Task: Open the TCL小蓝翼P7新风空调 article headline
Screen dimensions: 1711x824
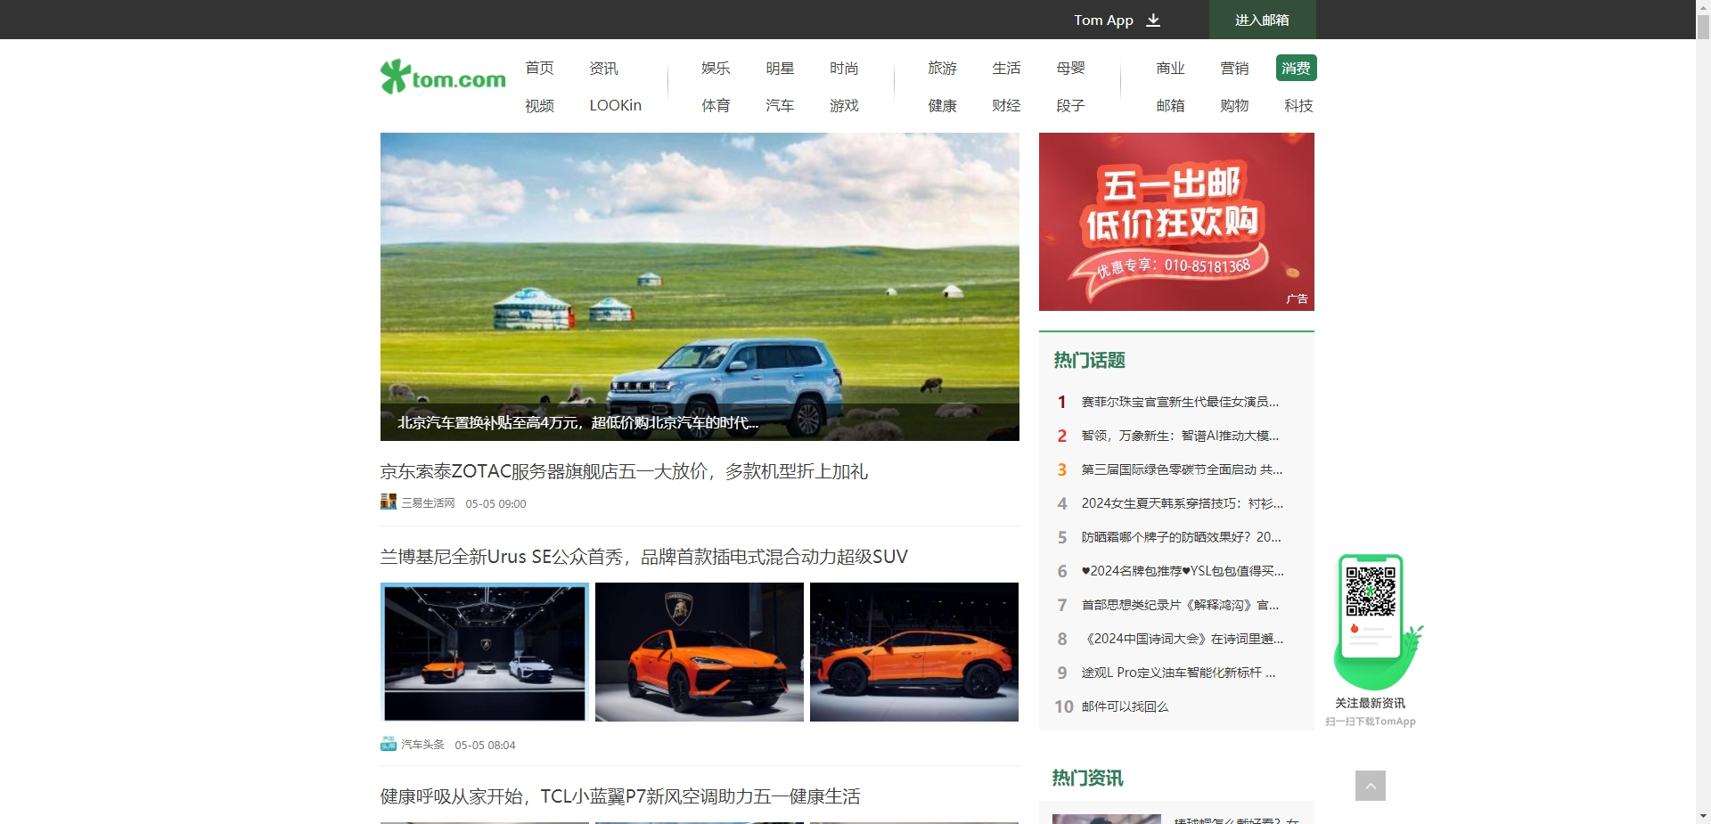Action: (620, 796)
